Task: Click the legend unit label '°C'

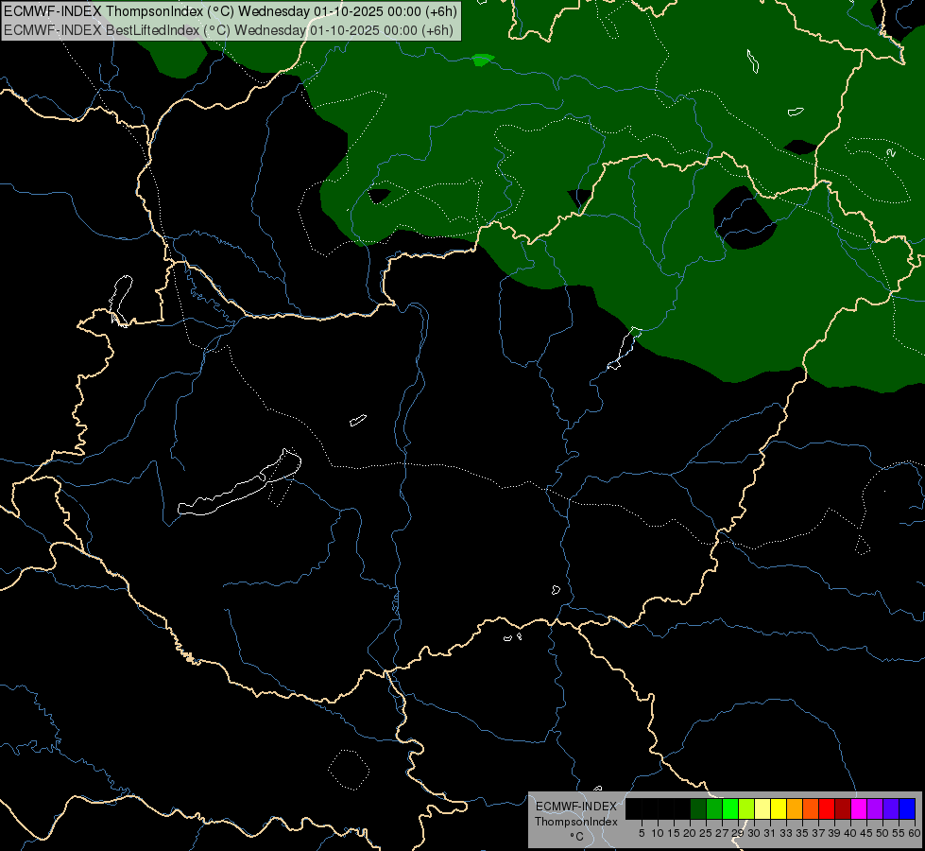Action: [x=576, y=837]
